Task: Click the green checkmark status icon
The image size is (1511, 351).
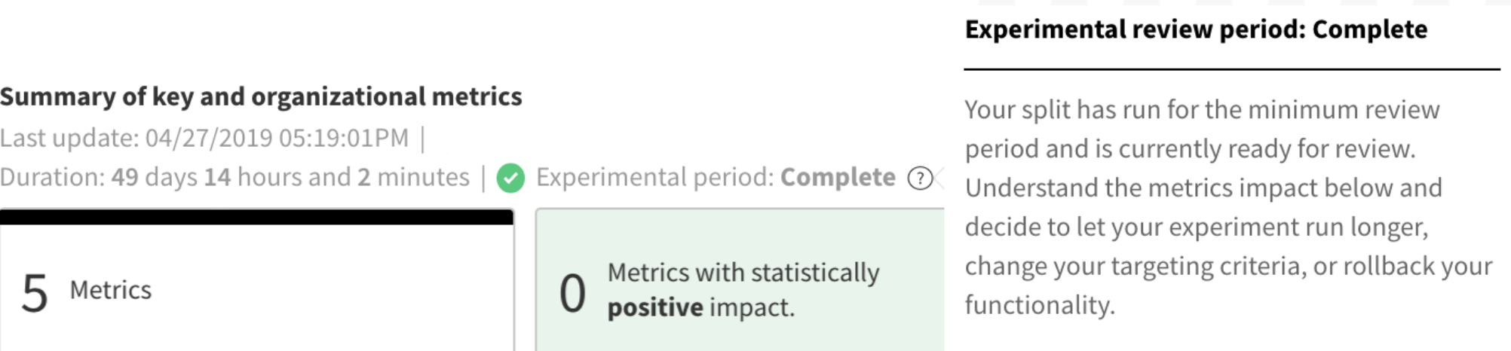Action: 510,179
